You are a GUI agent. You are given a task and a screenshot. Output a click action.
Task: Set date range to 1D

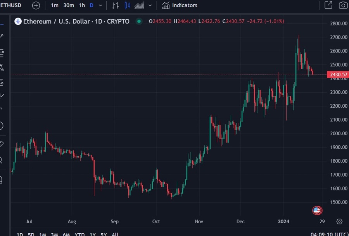pos(20,234)
